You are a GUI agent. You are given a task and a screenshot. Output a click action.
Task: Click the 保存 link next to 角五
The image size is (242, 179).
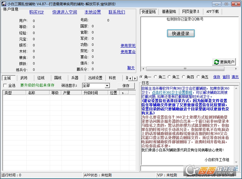[217, 77]
